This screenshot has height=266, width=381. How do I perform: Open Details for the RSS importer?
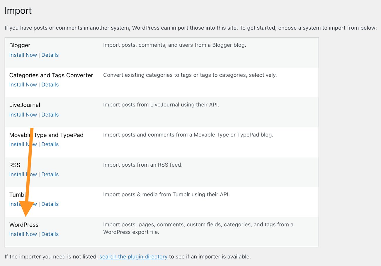click(50, 174)
